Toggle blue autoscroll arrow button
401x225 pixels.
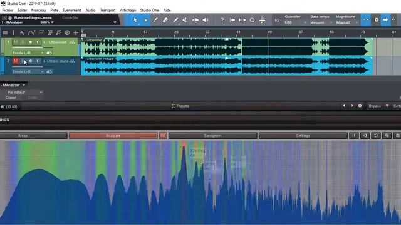[385, 20]
